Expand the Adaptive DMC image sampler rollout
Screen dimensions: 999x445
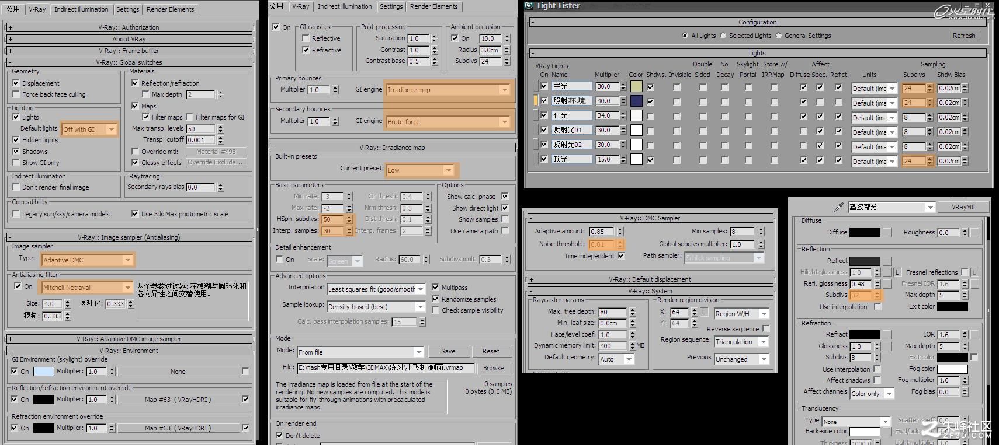point(129,339)
